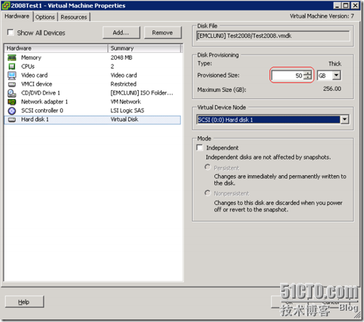The height and width of the screenshot is (322, 364).
Task: Select the CPUs chip icon
Action: coord(12,66)
